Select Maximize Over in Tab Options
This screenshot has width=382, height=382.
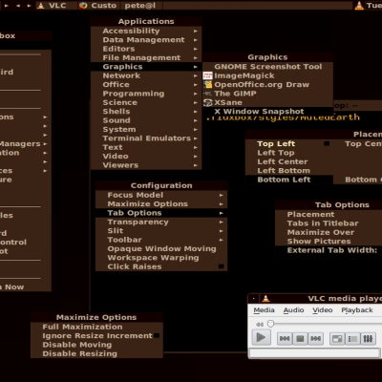pyautogui.click(x=329, y=232)
